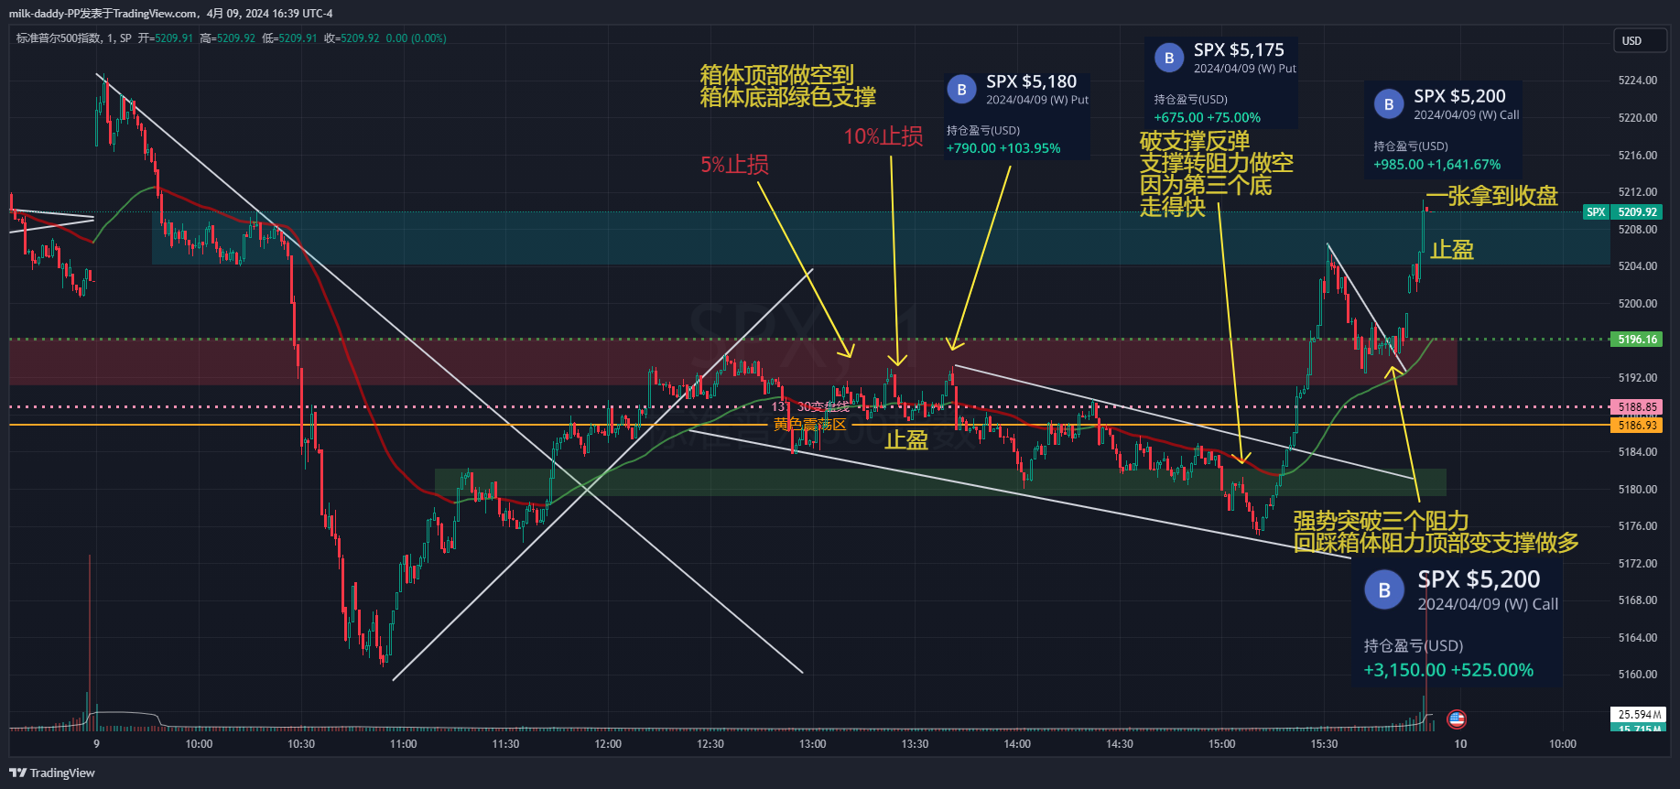Click the B icon beside SPX $5,180 Put
Viewport: 1680px width, 789px height.
[961, 90]
